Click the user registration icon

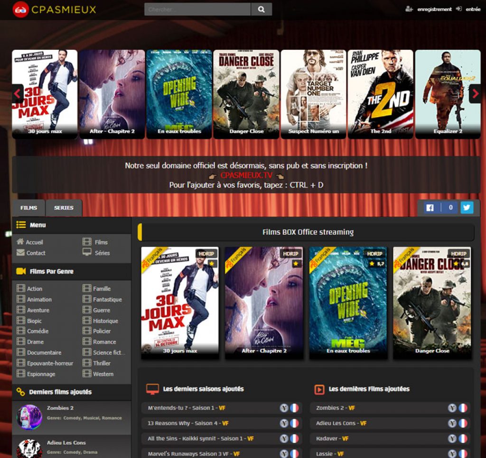pyautogui.click(x=409, y=9)
